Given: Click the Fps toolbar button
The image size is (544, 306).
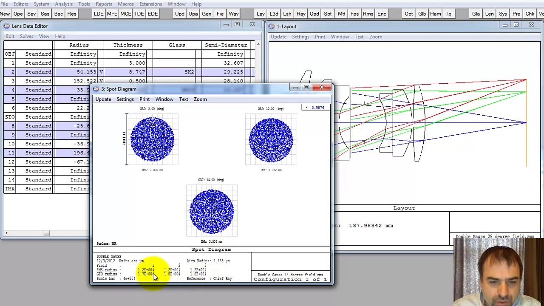Looking at the screenshot, I should click(355, 14).
